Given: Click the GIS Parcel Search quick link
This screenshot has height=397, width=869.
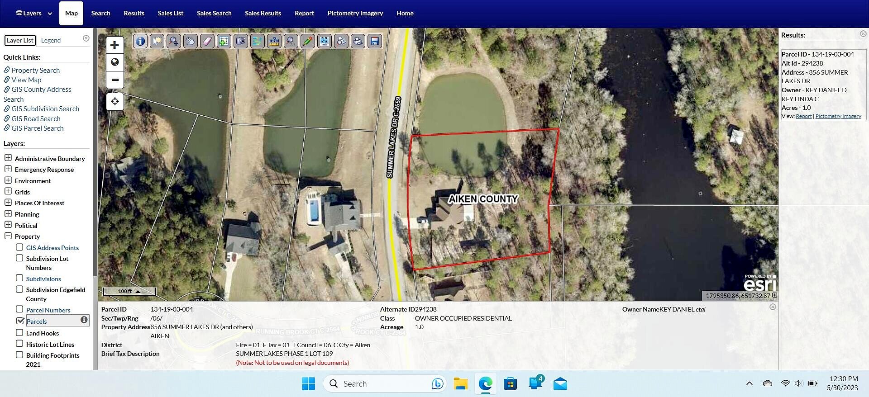Looking at the screenshot, I should pyautogui.click(x=38, y=128).
